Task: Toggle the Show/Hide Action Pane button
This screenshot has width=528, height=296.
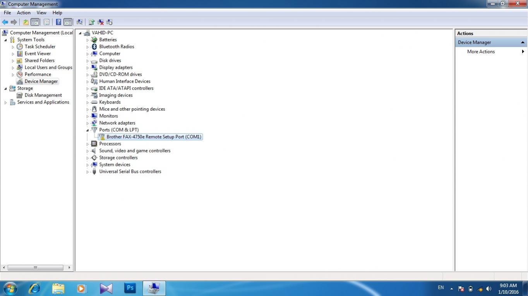Action: tap(68, 22)
